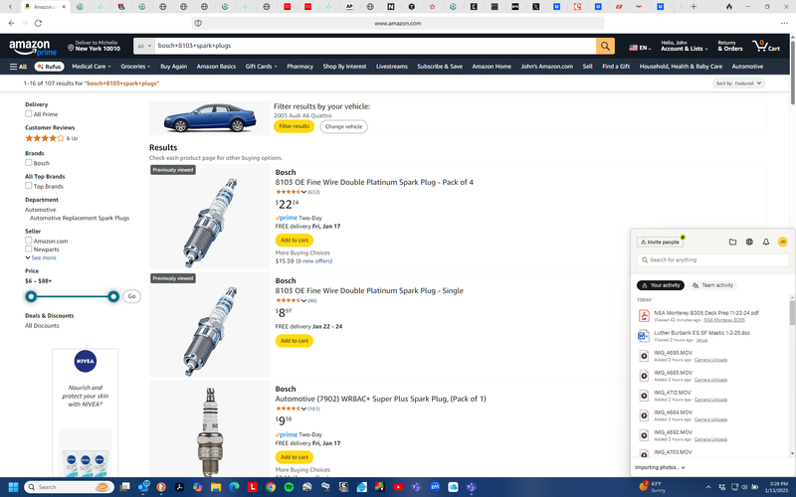Open browser three-dot menu
796x497 pixels.
tap(784, 23)
